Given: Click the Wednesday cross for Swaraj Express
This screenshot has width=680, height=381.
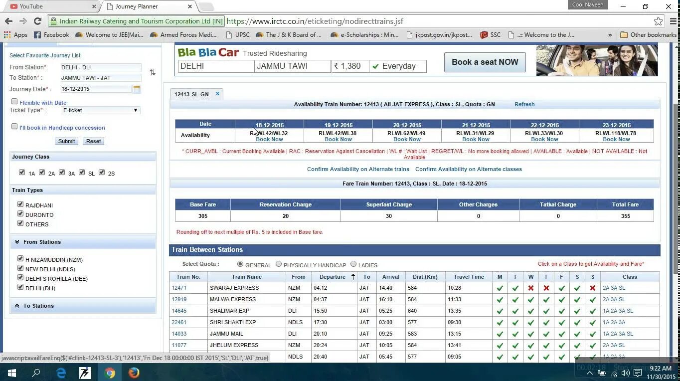Looking at the screenshot, I should (531, 288).
